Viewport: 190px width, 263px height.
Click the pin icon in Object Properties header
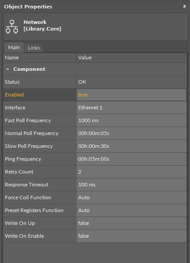pos(184,7)
